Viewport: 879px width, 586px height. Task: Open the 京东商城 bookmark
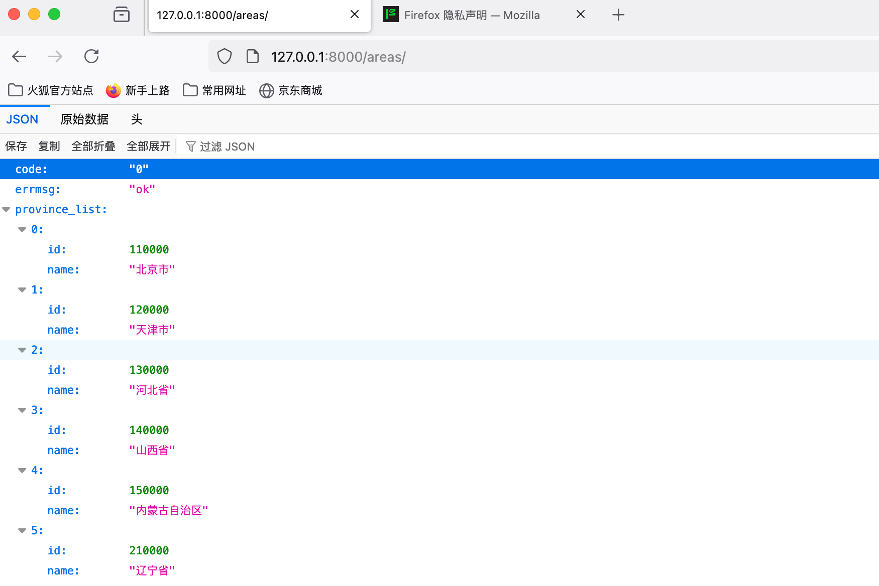[x=291, y=90]
